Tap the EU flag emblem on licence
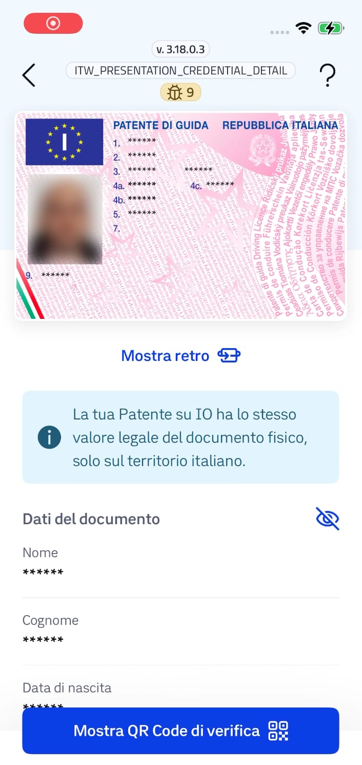 [64, 141]
